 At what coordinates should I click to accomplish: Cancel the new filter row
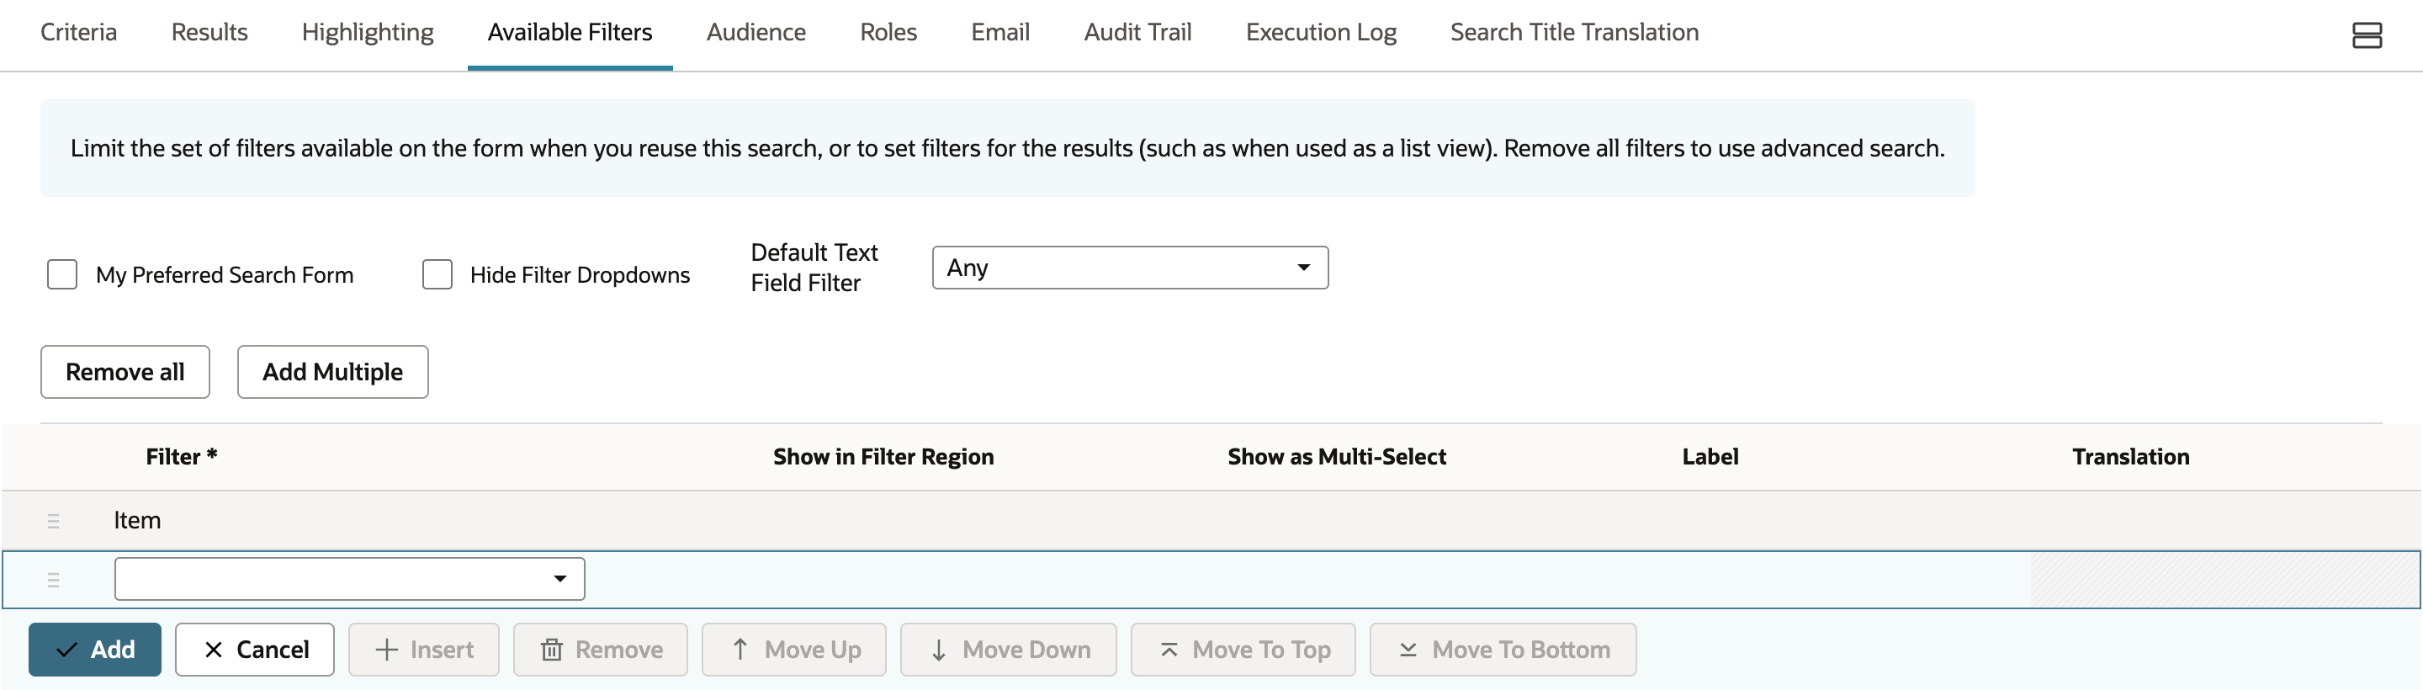255,650
